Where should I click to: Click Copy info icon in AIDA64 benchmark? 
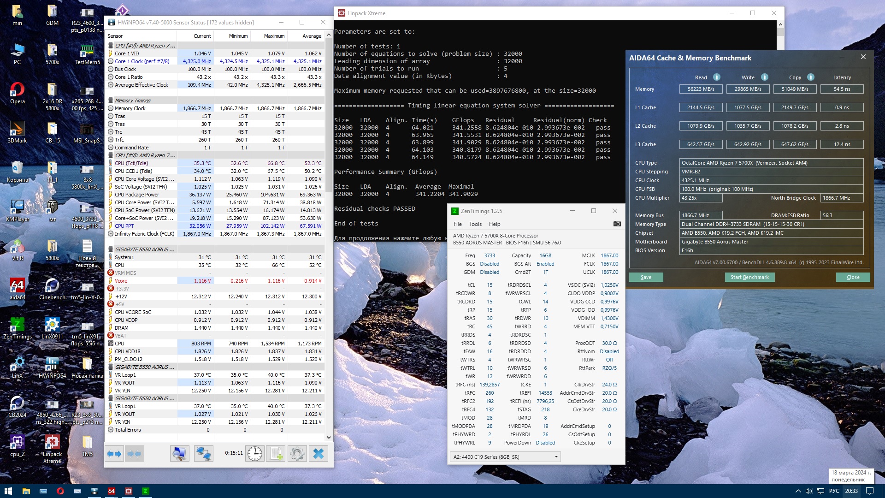point(811,77)
